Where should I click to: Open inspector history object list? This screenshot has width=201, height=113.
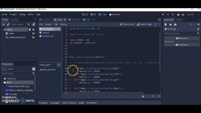point(198,24)
